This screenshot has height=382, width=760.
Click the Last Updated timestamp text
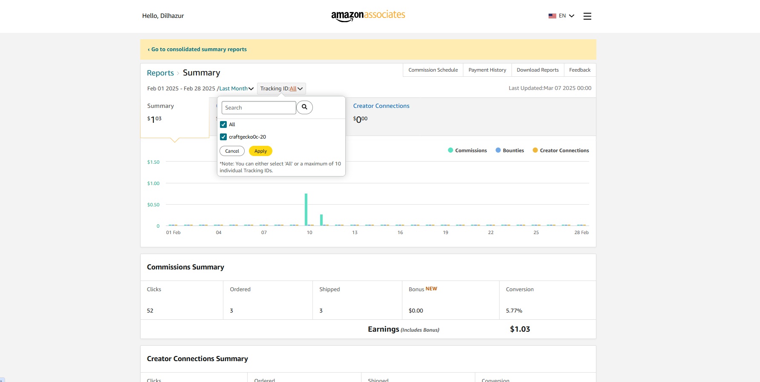(x=550, y=88)
